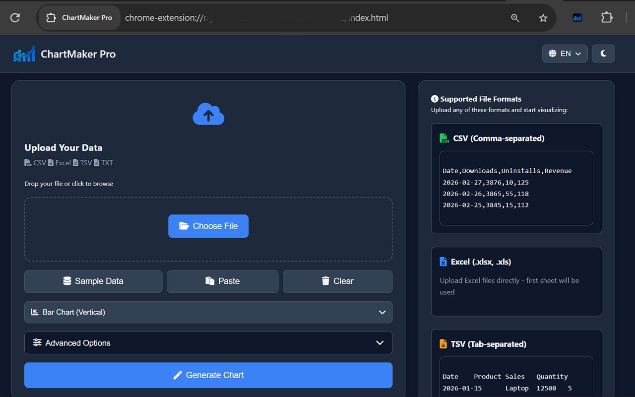This screenshot has height=397, width=635.
Task: Click the 'TSV (Tab-separated)' heading
Action: (489, 344)
